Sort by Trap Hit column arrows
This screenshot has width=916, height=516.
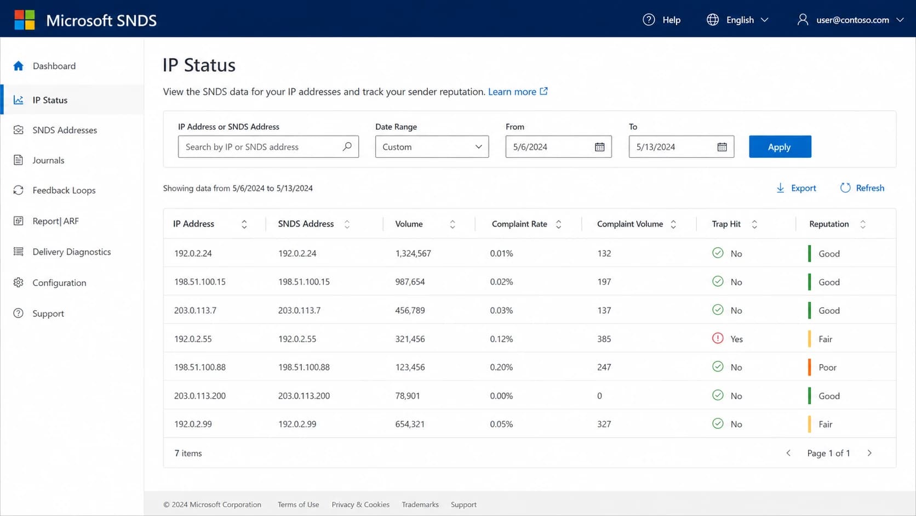click(x=754, y=224)
